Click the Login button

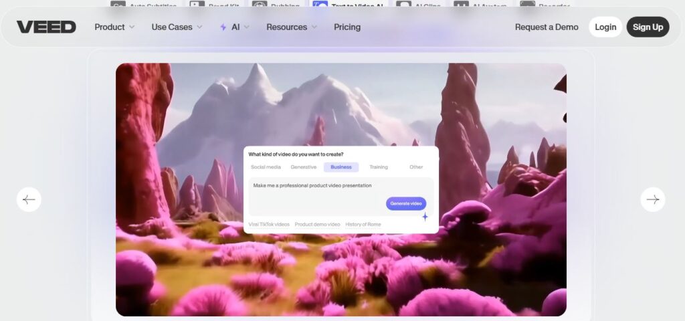pyautogui.click(x=605, y=27)
